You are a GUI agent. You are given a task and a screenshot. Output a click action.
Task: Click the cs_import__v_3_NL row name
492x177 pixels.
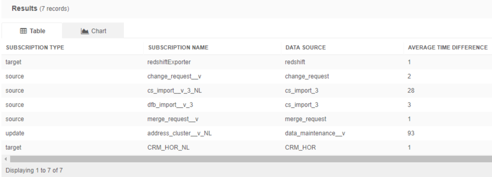click(174, 90)
